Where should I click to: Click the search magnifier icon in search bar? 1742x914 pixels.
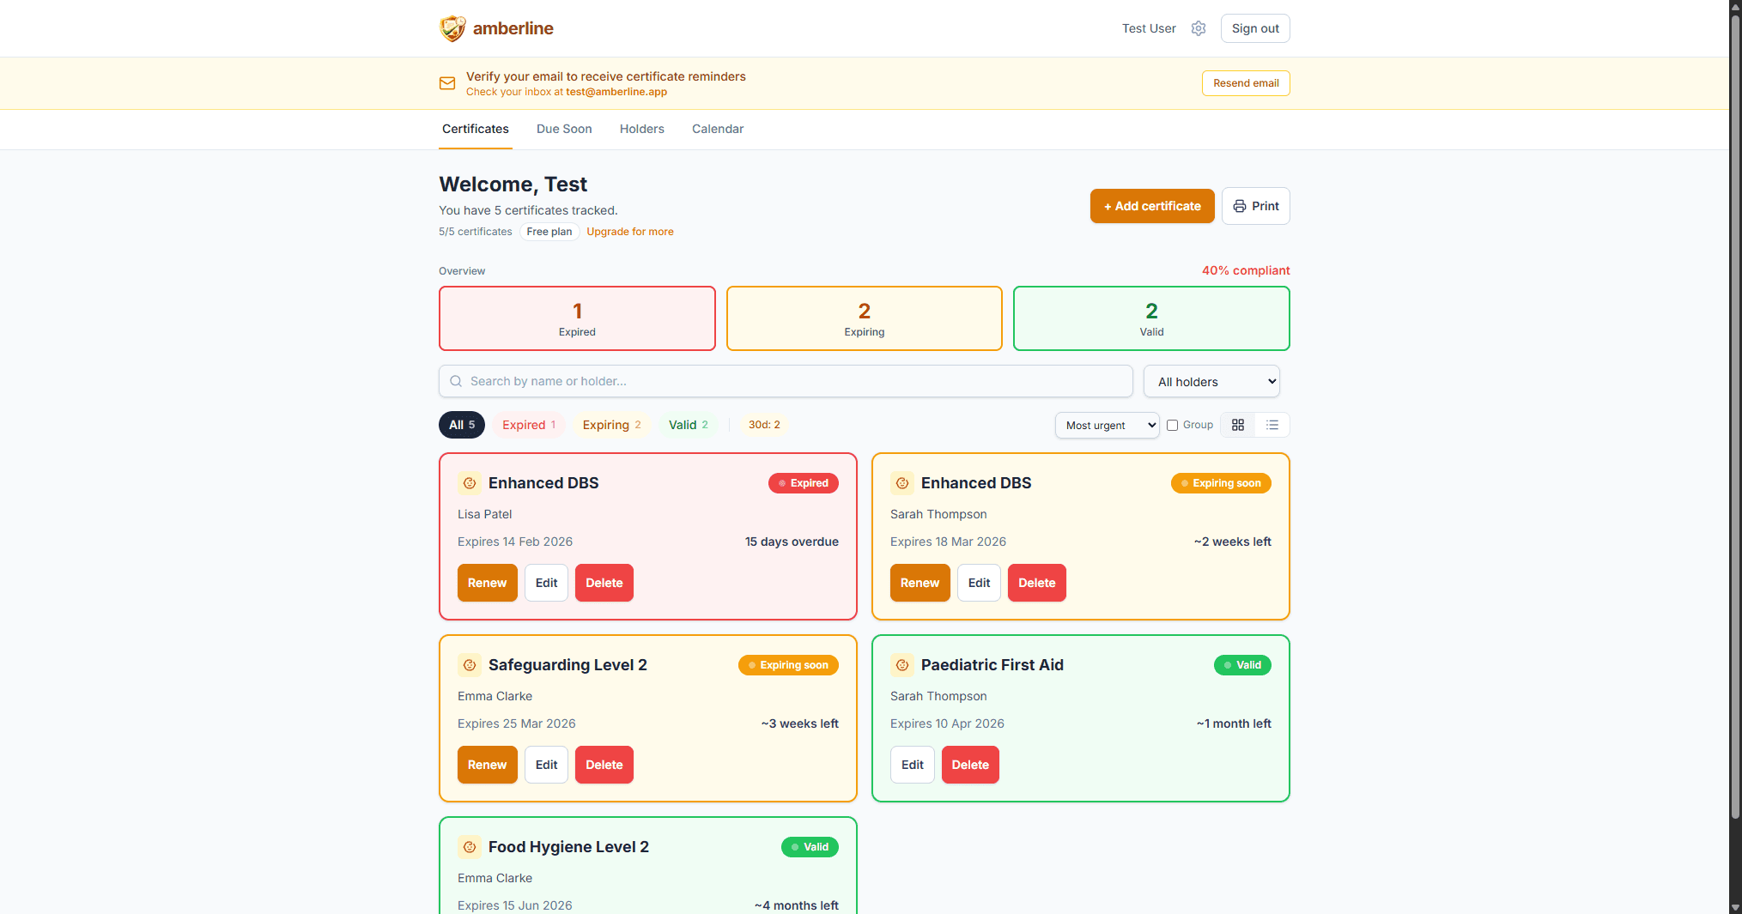(456, 381)
